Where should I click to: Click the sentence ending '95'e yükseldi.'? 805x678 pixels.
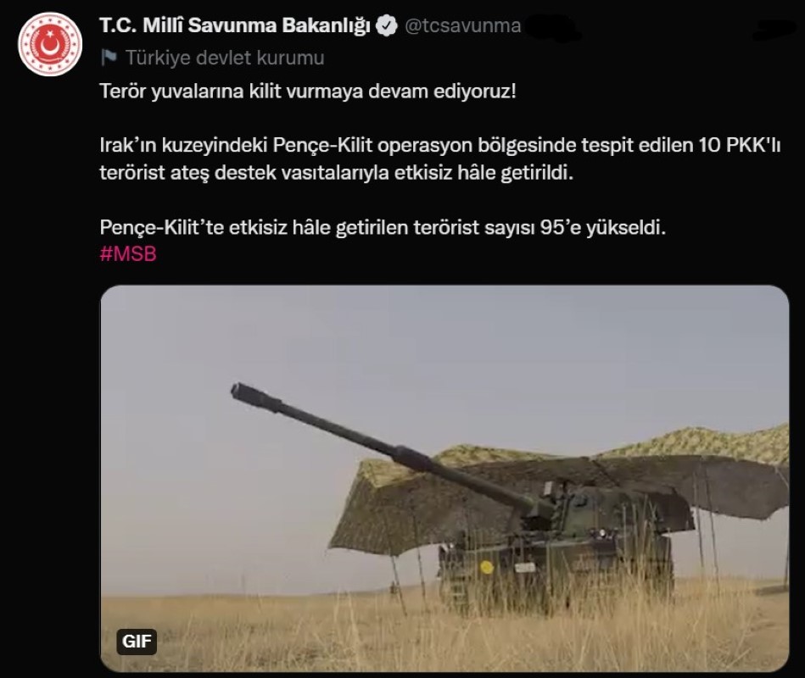[383, 226]
